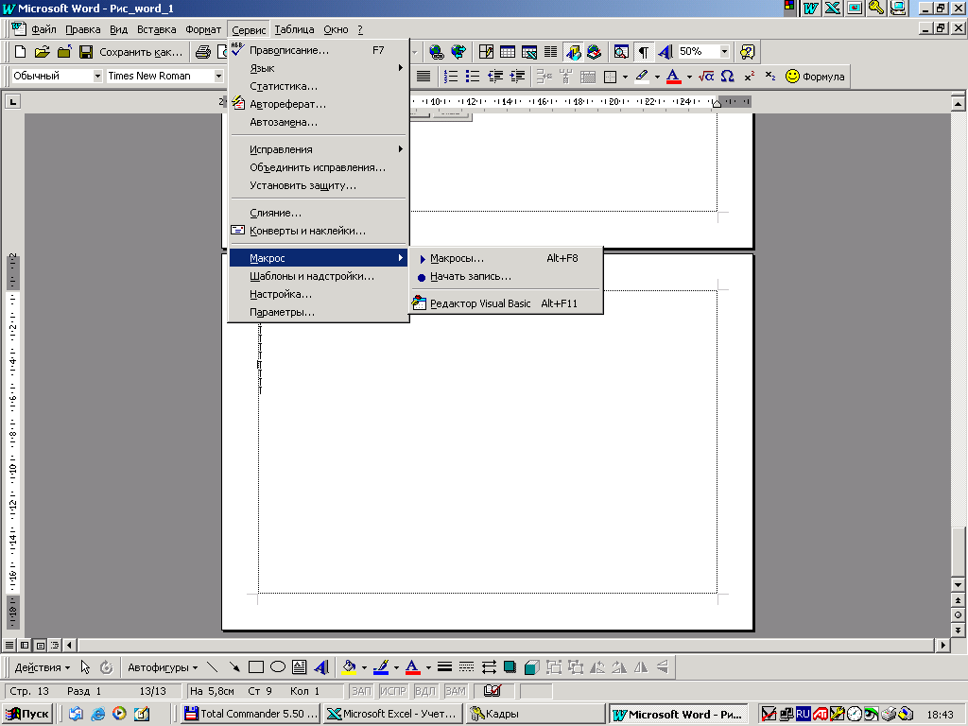
Task: Click the next page browse arrow
Action: click(x=959, y=630)
